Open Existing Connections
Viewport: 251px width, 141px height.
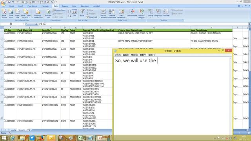coord(38,14)
